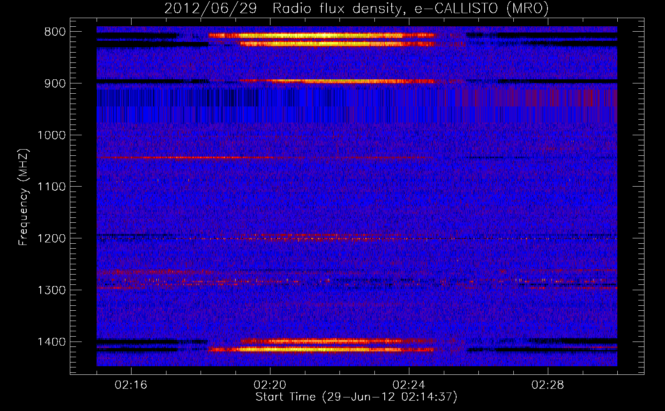
Task: Click the 1200 frequency tick label
Action: tap(51, 239)
